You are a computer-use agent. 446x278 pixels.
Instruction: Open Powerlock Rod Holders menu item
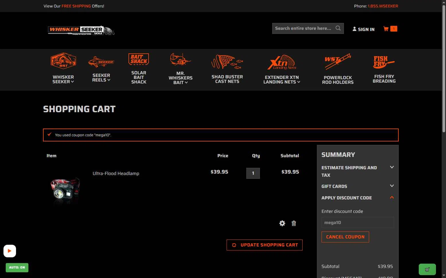tap(338, 80)
